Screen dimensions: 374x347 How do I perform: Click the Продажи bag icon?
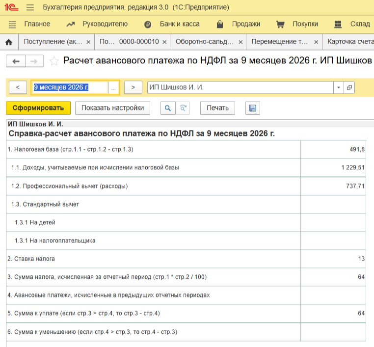pos(220,24)
